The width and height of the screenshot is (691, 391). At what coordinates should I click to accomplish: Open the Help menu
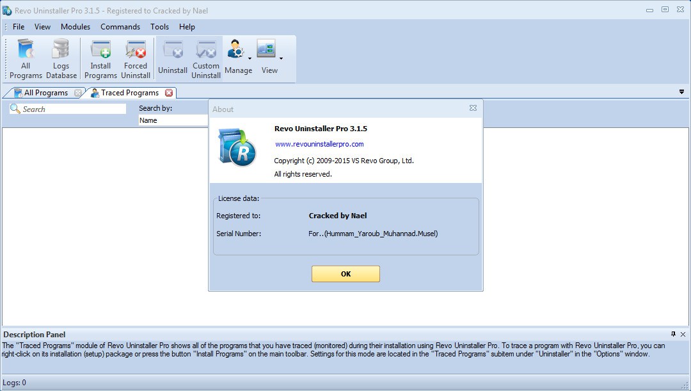(187, 27)
